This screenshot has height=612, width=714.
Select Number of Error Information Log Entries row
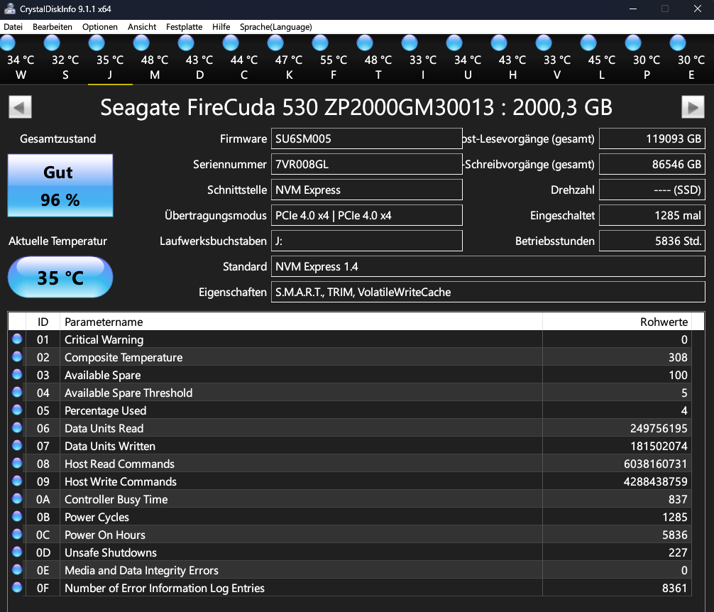(350, 588)
